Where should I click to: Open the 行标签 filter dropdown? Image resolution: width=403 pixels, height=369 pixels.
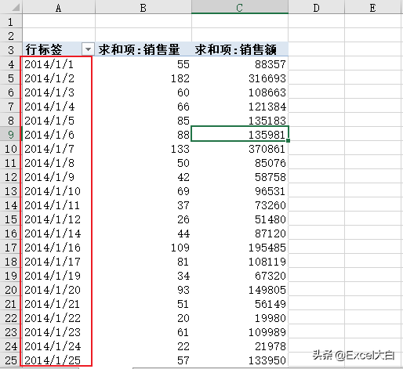[88, 49]
